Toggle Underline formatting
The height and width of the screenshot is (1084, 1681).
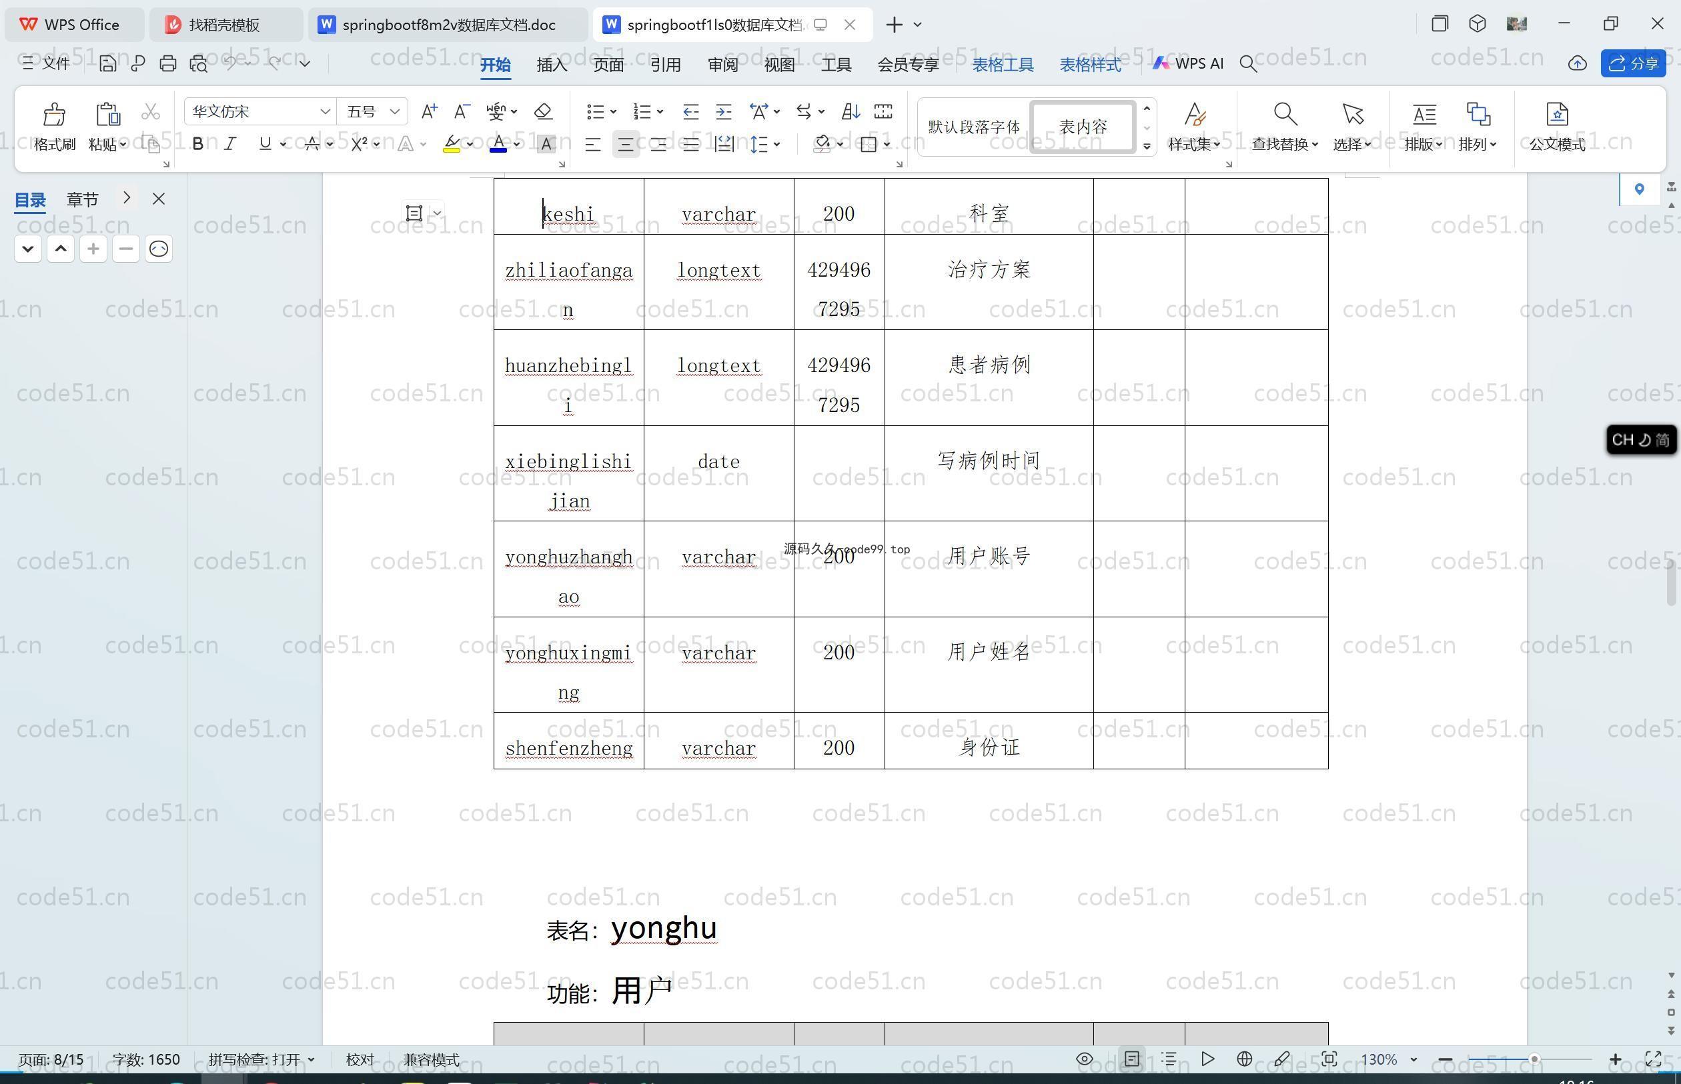click(x=265, y=144)
